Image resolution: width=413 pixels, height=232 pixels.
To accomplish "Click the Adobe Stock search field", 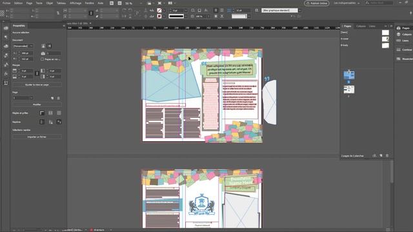I will tap(379, 3).
